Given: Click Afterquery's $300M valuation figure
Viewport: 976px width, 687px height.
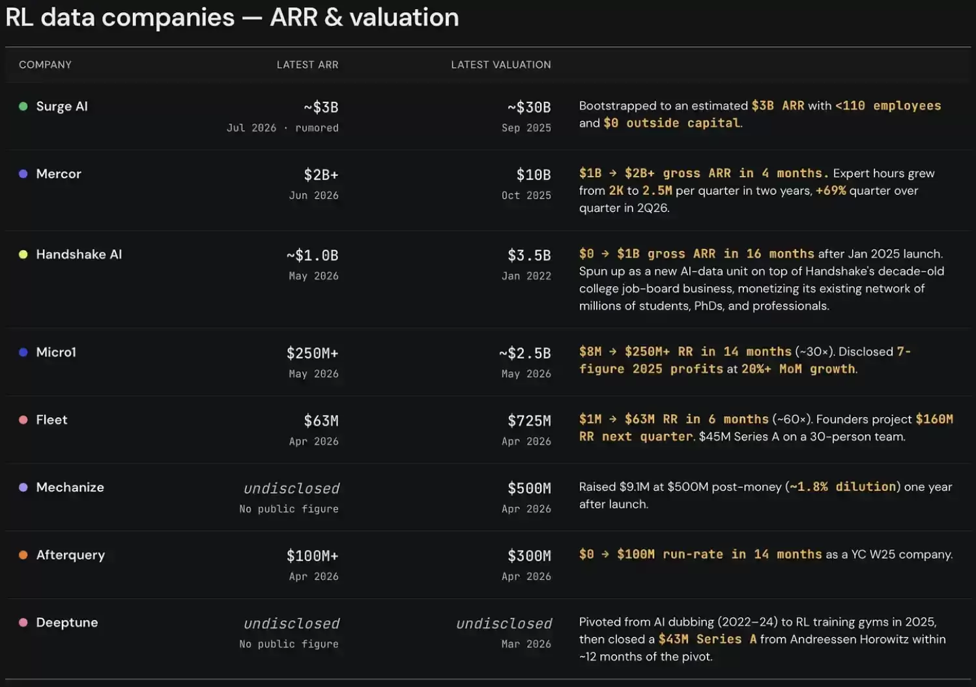Looking at the screenshot, I should (x=530, y=556).
